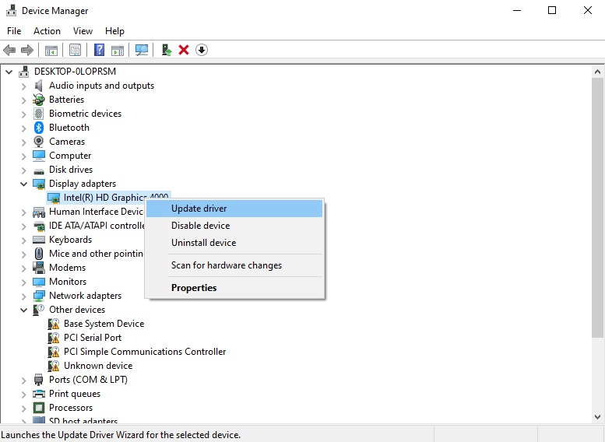Open the File menu
This screenshot has width=605, height=442.
pyautogui.click(x=14, y=31)
